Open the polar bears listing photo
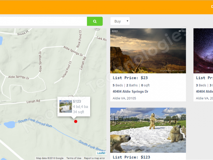Image resolution: width=213 pixels, height=160 pixels. pos(148,130)
